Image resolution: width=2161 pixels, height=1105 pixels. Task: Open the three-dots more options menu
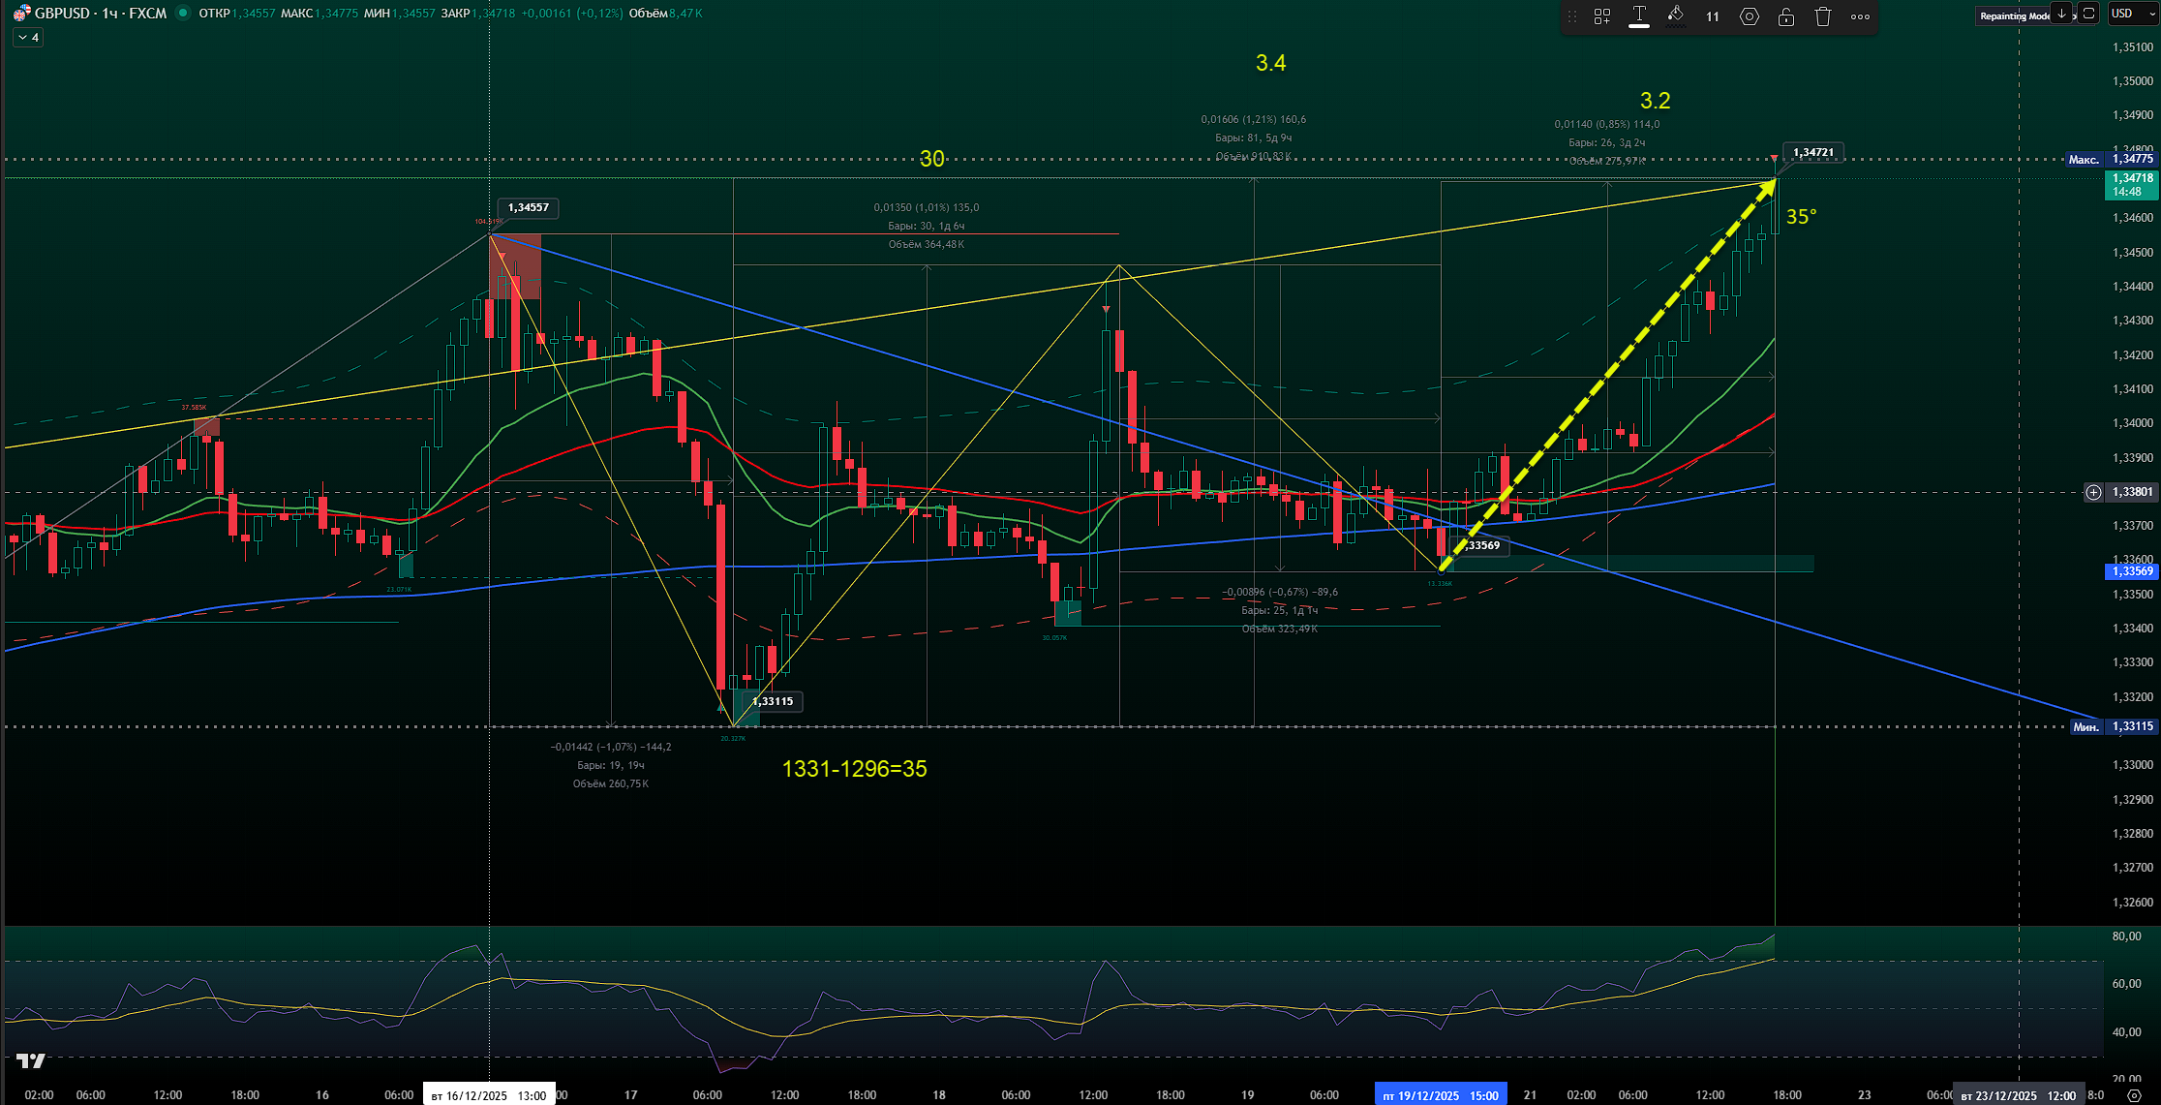coord(1860,16)
